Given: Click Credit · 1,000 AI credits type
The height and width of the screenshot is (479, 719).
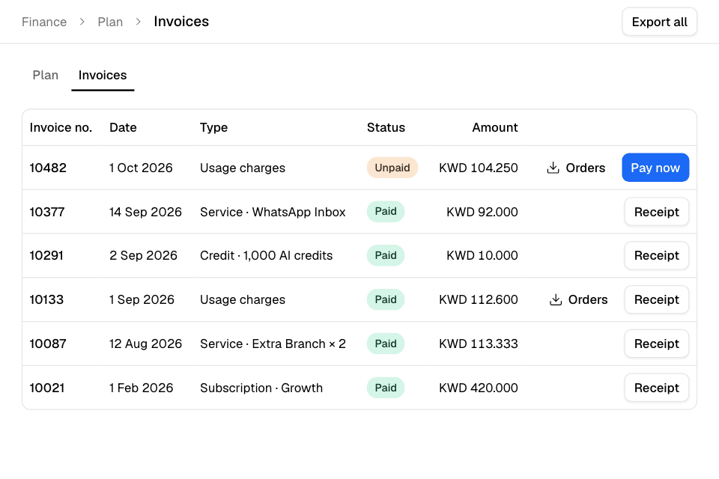Looking at the screenshot, I should tap(267, 255).
